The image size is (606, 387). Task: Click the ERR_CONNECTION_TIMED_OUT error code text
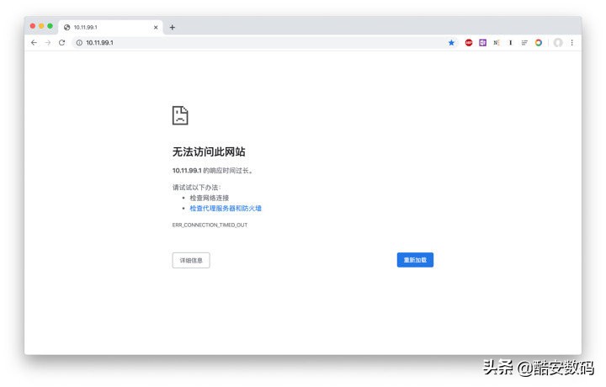(210, 225)
